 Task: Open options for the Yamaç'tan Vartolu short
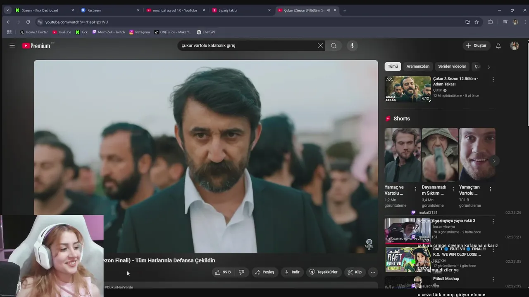(x=490, y=189)
